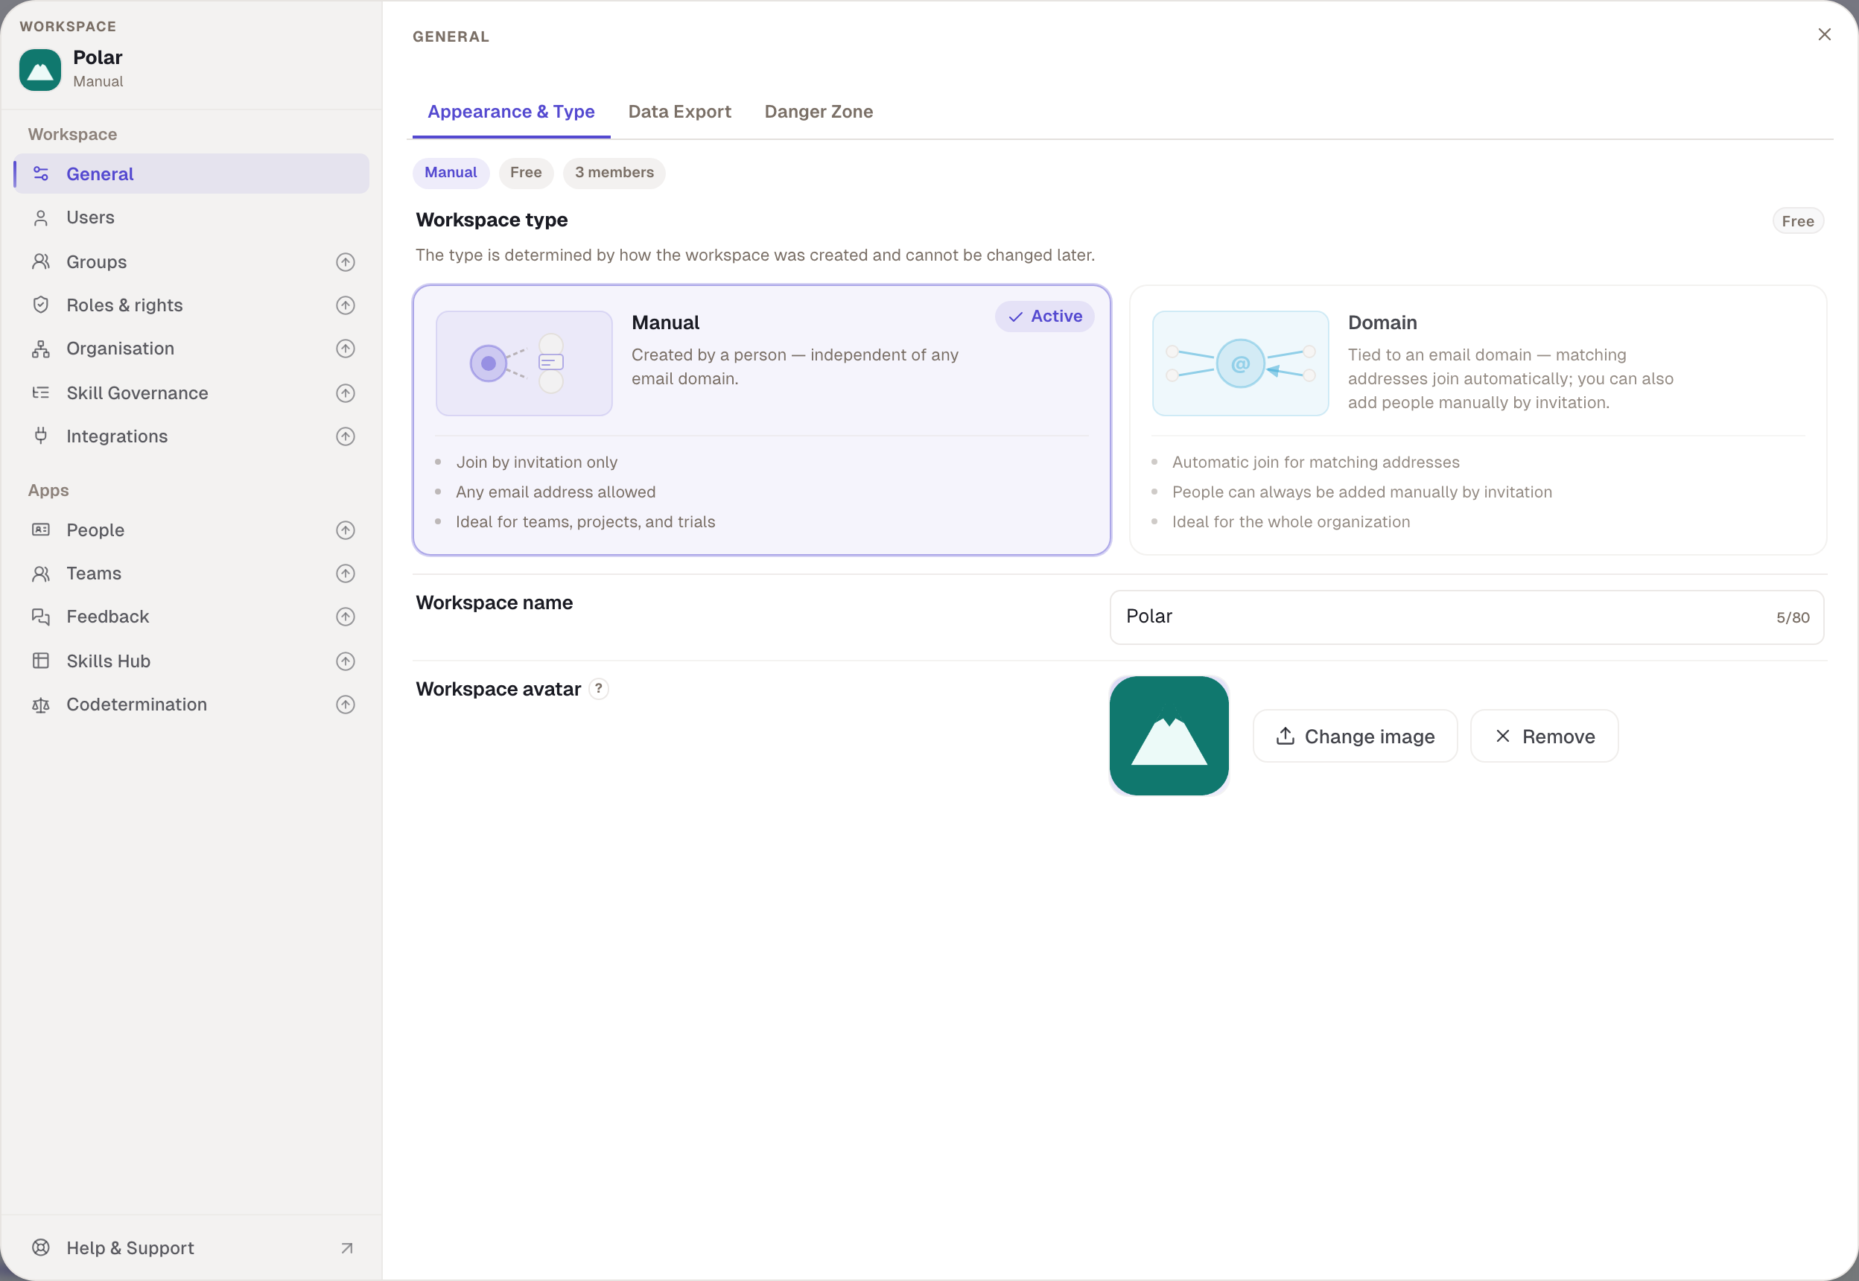The height and width of the screenshot is (1281, 1859).
Task: Select the Domain workspace type card
Action: (x=1478, y=420)
